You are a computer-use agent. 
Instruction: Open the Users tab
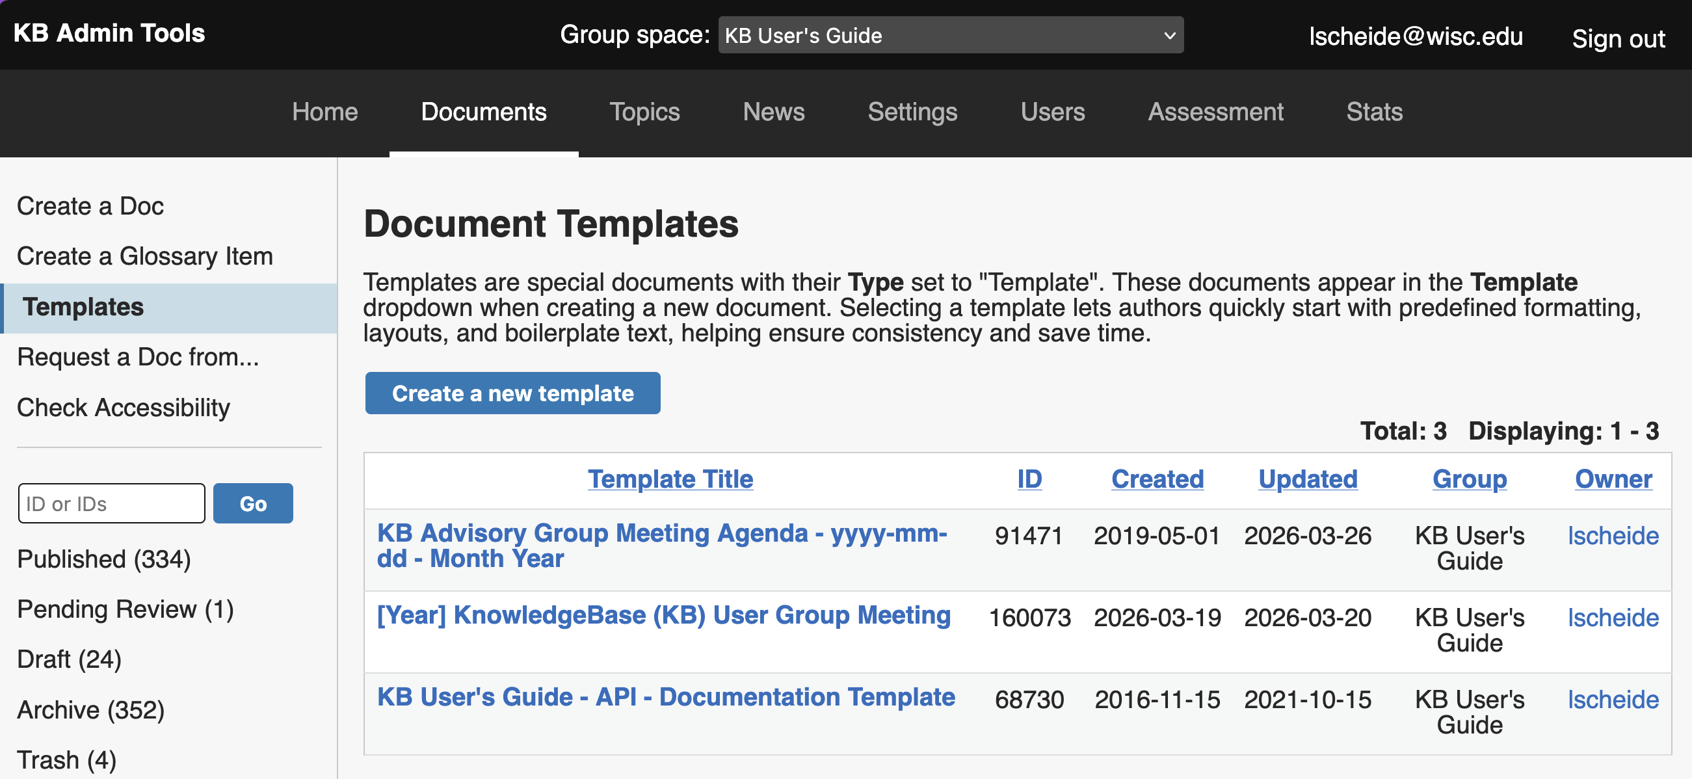coord(1052,112)
